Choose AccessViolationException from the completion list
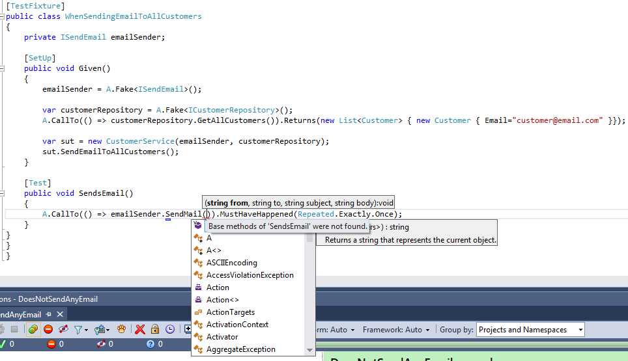Image resolution: width=628 pixels, height=361 pixels. tap(250, 275)
